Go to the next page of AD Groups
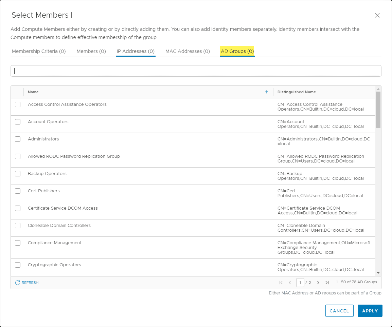Viewport: 392px width, 327px height. (x=318, y=282)
